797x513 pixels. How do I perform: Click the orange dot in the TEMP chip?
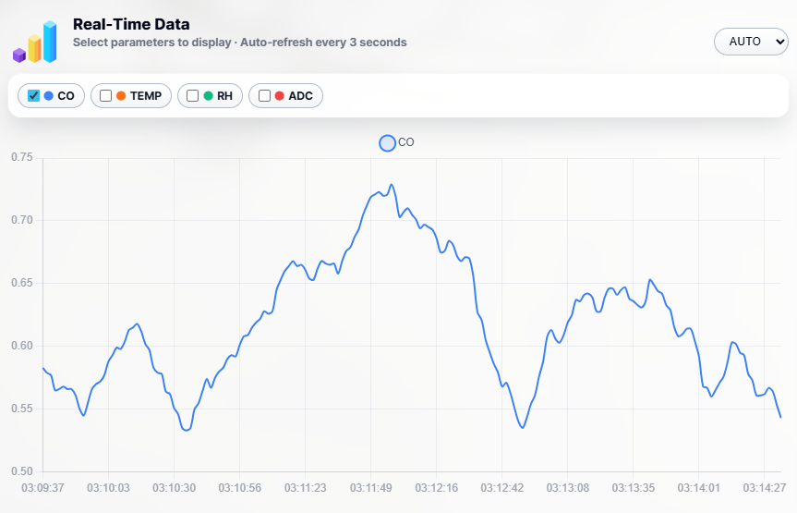point(121,96)
